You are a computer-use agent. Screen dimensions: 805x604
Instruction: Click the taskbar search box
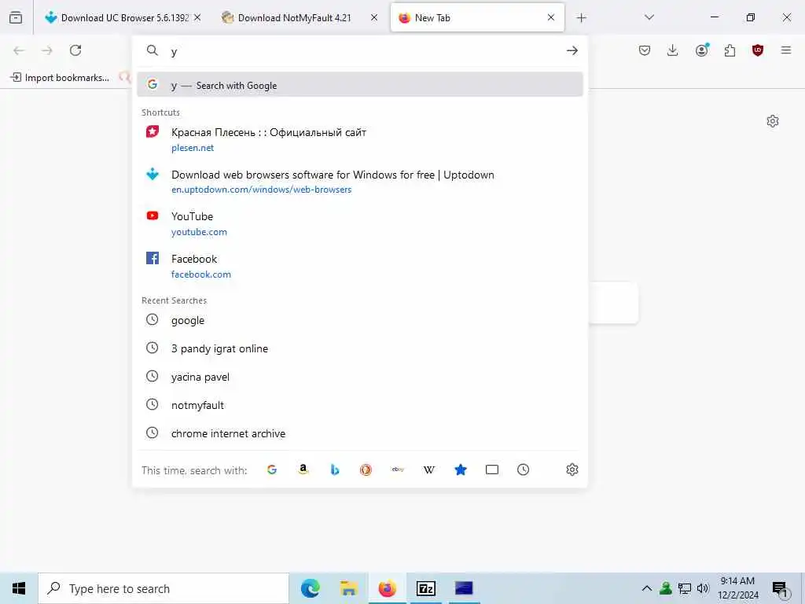(x=164, y=588)
